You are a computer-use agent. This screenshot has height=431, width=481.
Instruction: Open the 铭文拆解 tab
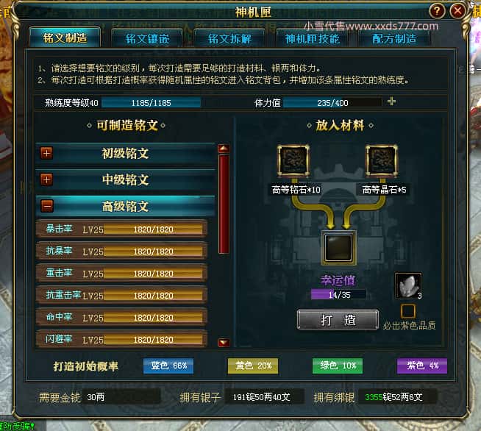(229, 38)
